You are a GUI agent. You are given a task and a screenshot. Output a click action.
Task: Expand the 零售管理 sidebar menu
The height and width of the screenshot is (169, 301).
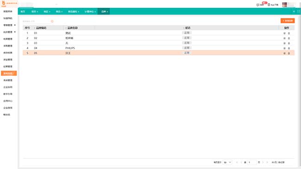(9, 25)
